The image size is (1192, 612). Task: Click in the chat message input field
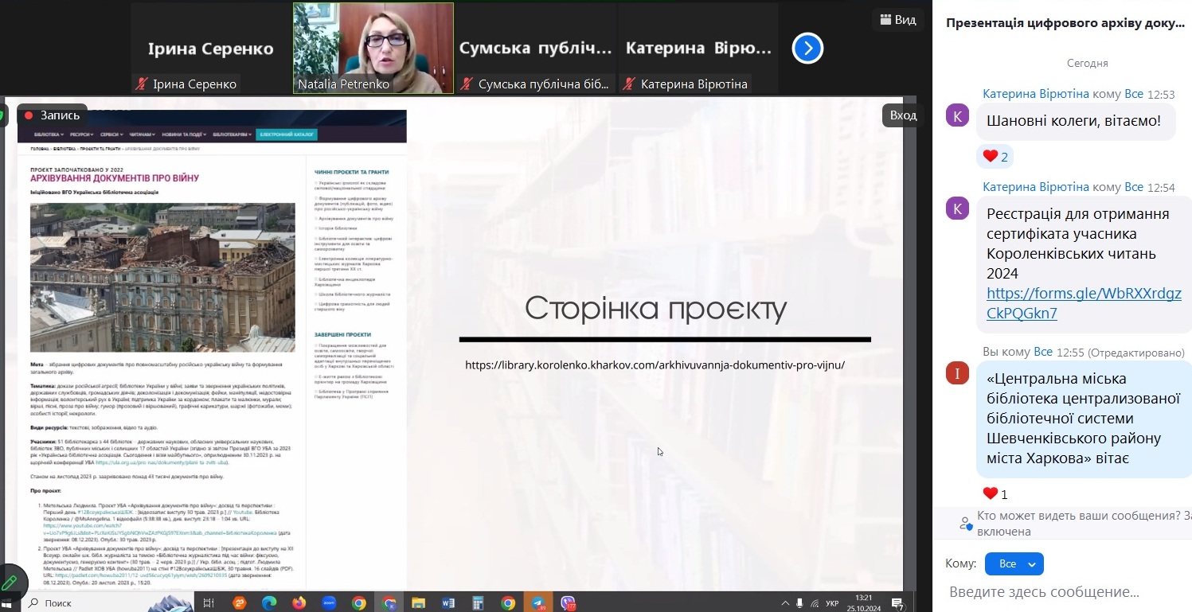tap(1062, 592)
